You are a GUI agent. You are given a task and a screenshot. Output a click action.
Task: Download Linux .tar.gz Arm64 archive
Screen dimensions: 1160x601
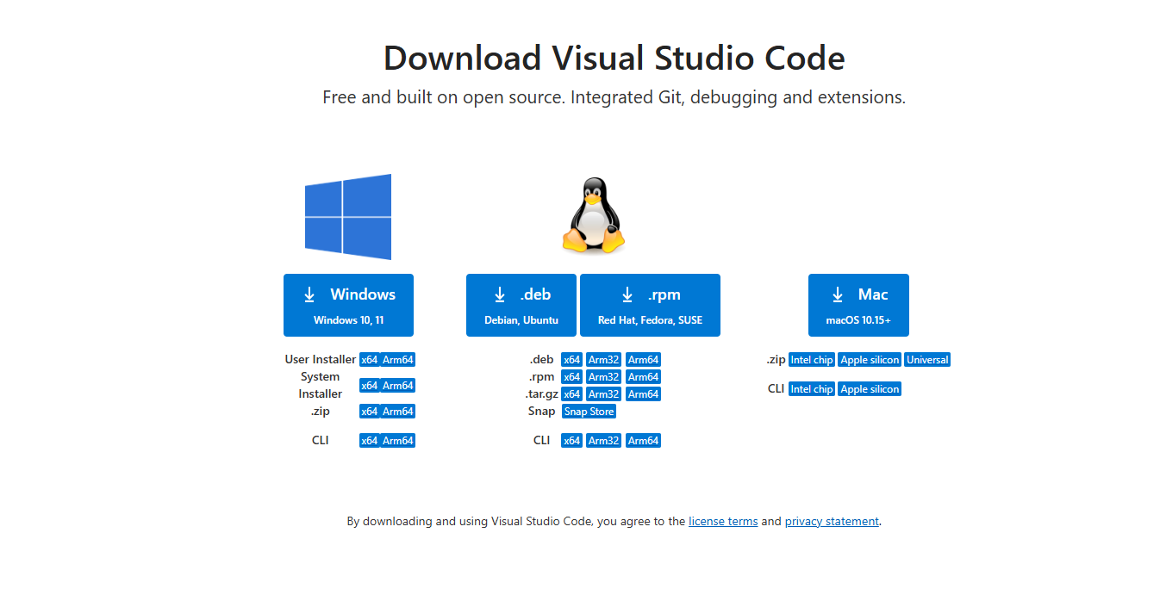pos(643,394)
